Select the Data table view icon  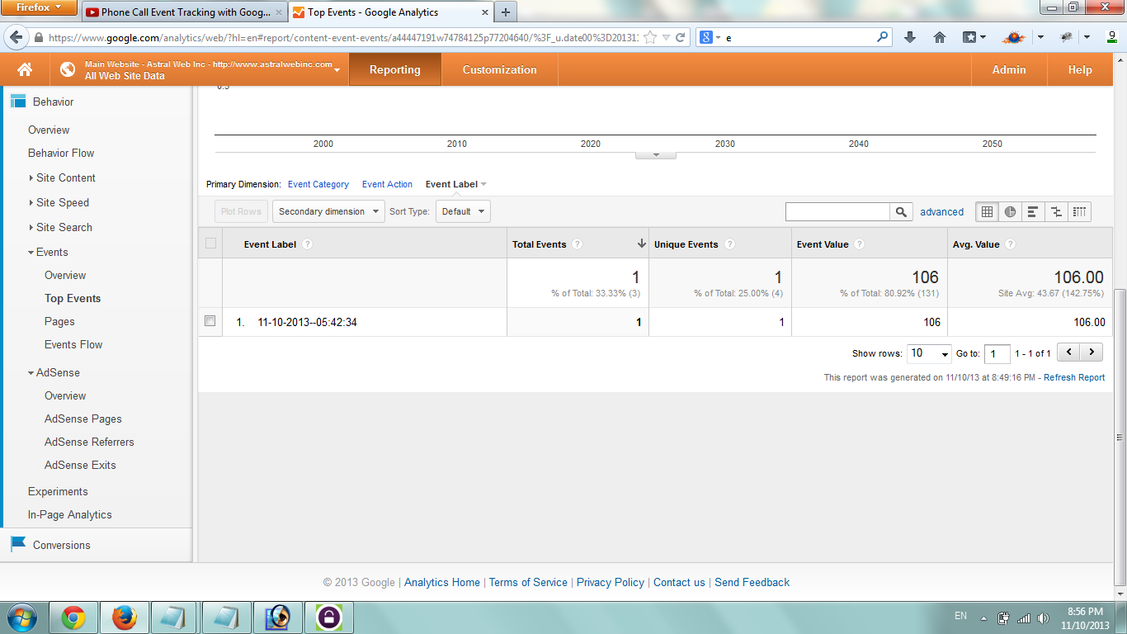pos(987,211)
